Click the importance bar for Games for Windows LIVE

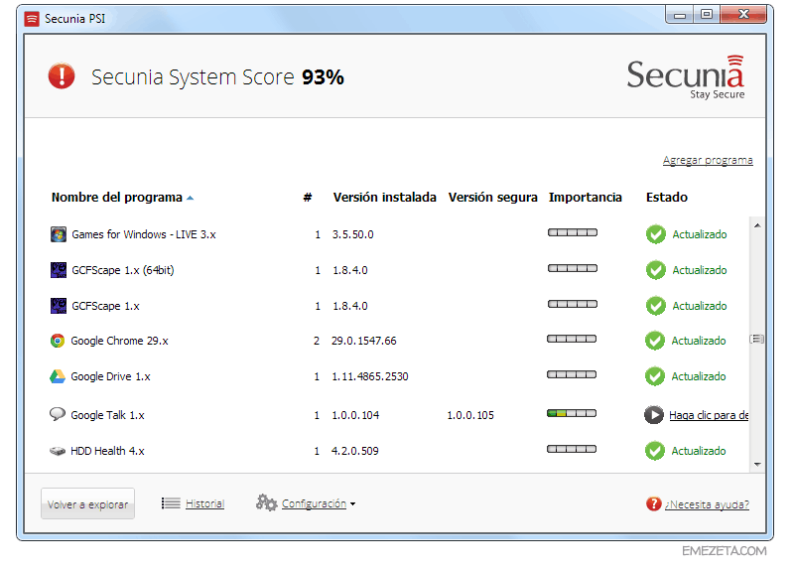(573, 232)
